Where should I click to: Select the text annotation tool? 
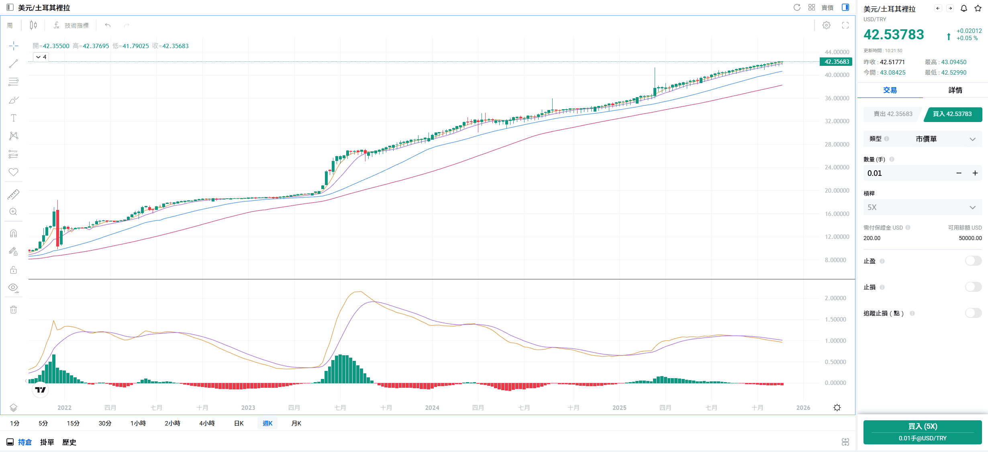click(14, 118)
